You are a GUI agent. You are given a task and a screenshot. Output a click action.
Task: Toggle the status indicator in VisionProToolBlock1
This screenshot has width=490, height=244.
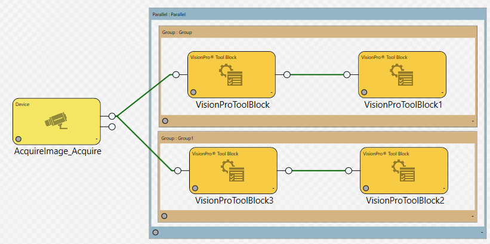pos(364,92)
